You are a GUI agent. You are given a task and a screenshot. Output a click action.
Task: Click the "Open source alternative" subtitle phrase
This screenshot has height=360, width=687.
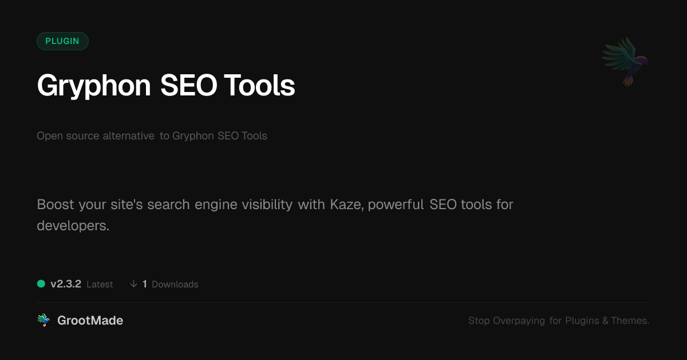(96, 136)
